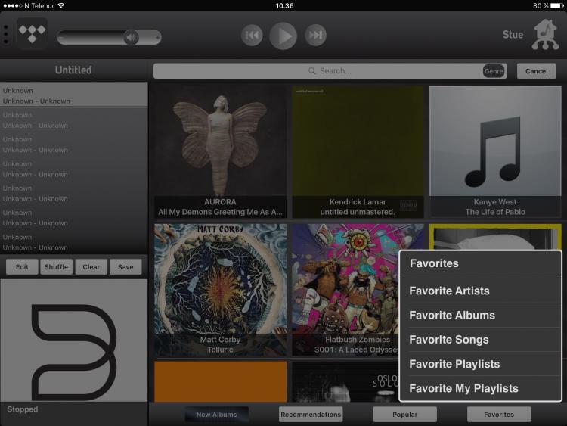Click the previous track button
Viewport: 567px width, 426px height.
(252, 35)
